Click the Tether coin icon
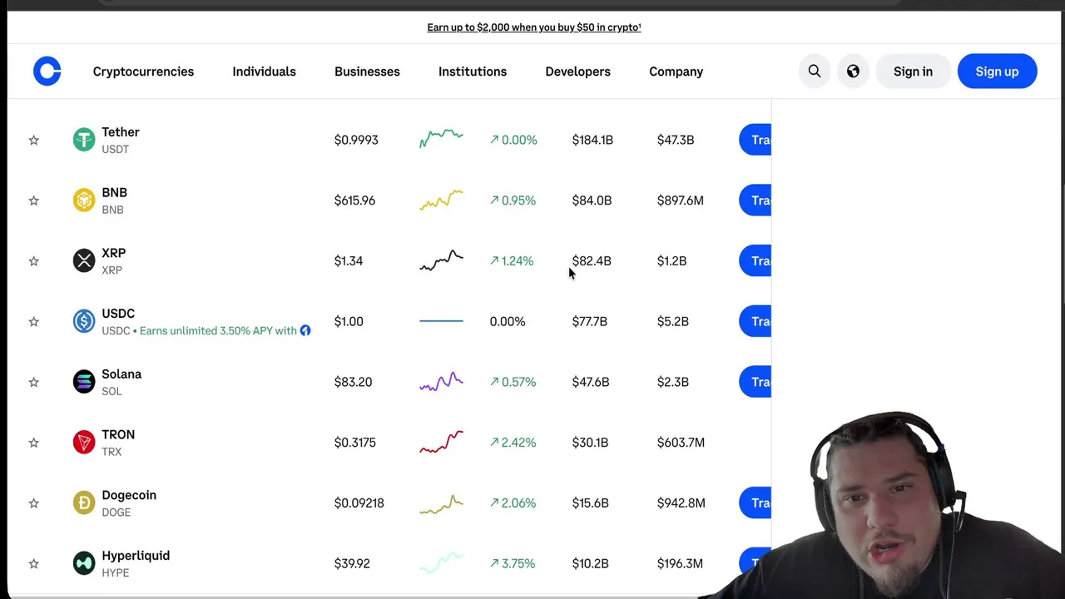The width and height of the screenshot is (1065, 599). tap(84, 140)
